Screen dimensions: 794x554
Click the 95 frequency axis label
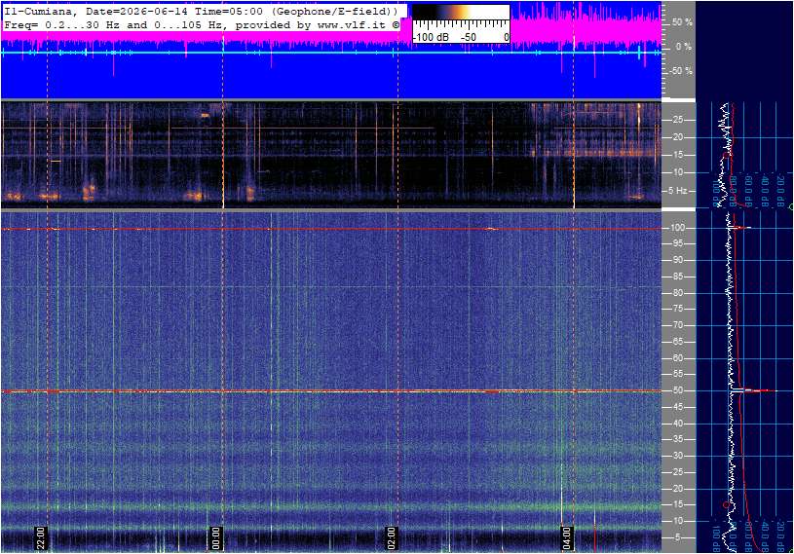pos(677,243)
